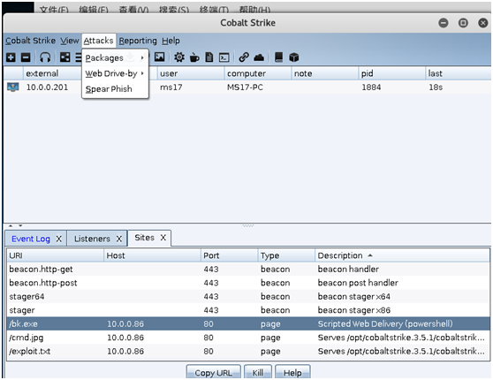Collapse panel using up arrow on divider

point(11,225)
